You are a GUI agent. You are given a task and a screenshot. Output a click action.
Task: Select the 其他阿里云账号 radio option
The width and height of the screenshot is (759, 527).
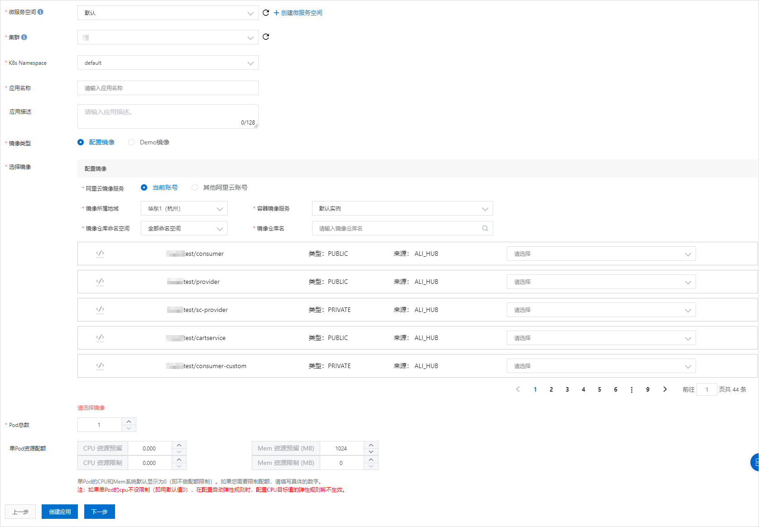point(195,187)
